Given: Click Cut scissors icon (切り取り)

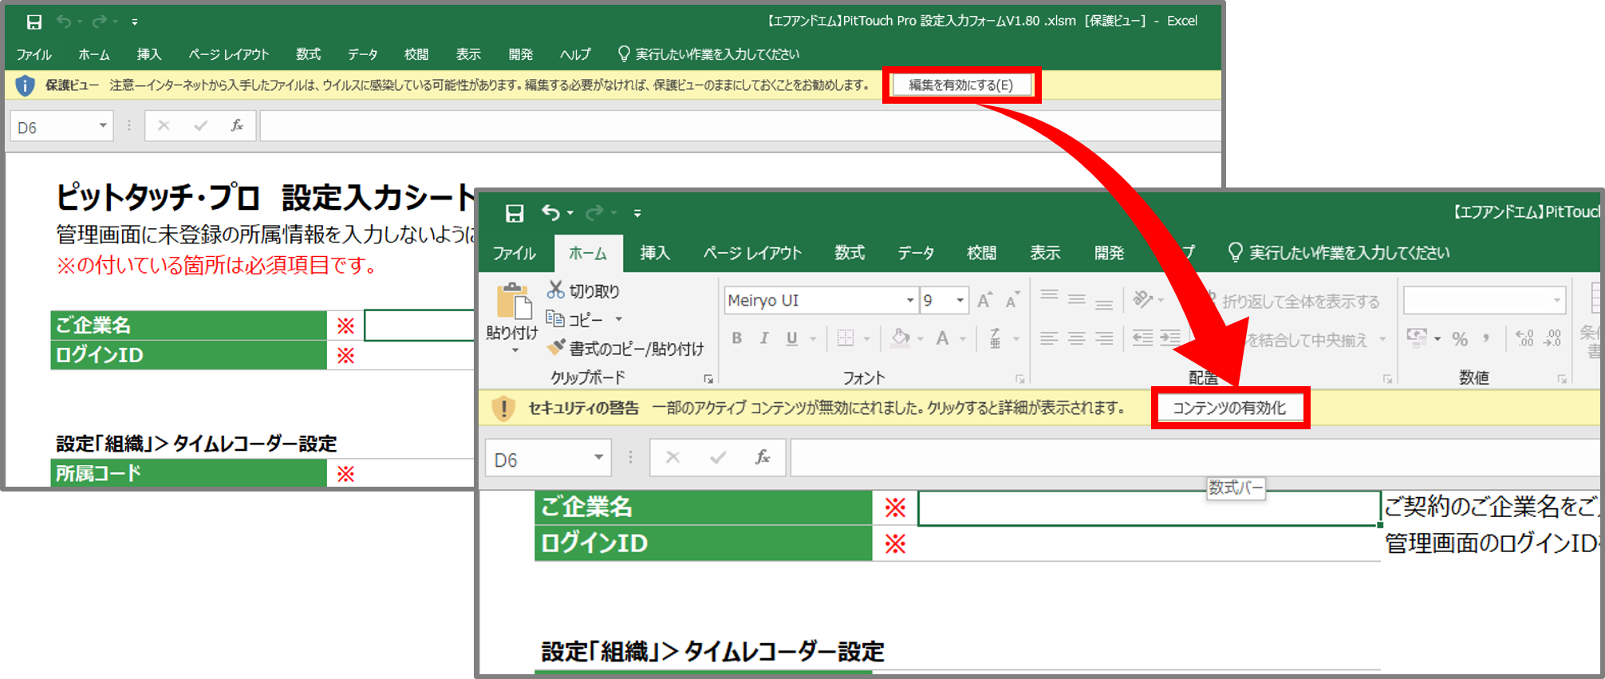Looking at the screenshot, I should tap(555, 290).
